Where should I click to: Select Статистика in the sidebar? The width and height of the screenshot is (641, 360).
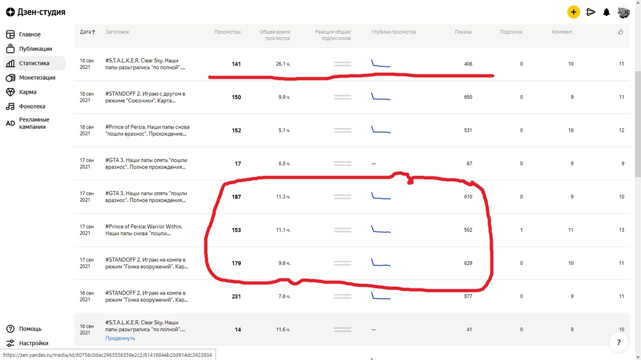34,63
